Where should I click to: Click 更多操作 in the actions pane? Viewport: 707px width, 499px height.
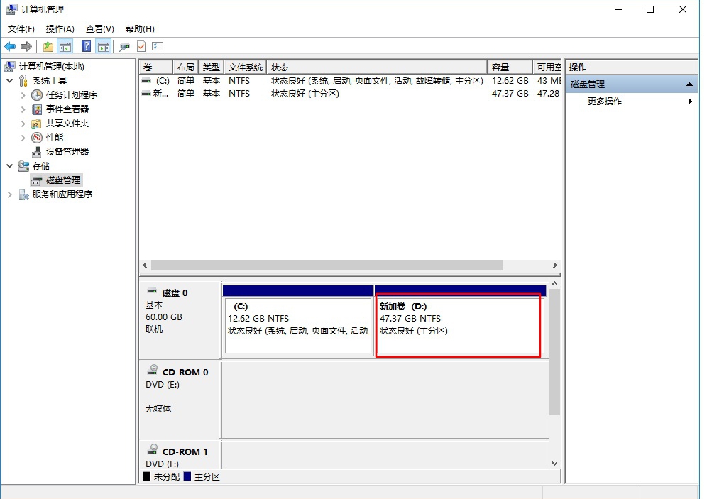605,101
